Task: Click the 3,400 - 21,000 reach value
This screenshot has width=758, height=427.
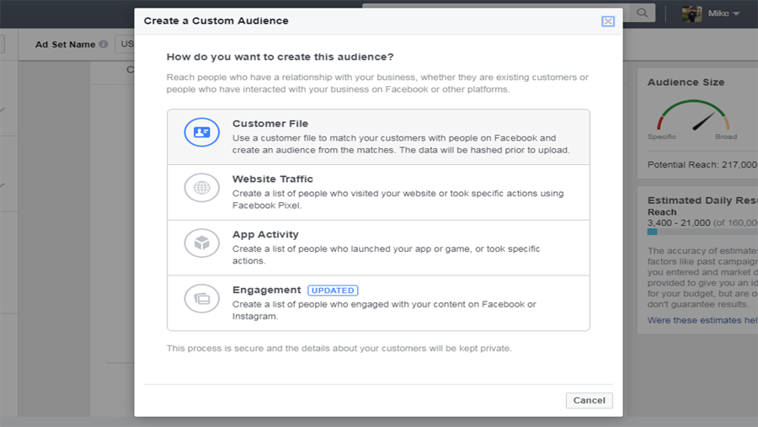Action: [x=679, y=223]
